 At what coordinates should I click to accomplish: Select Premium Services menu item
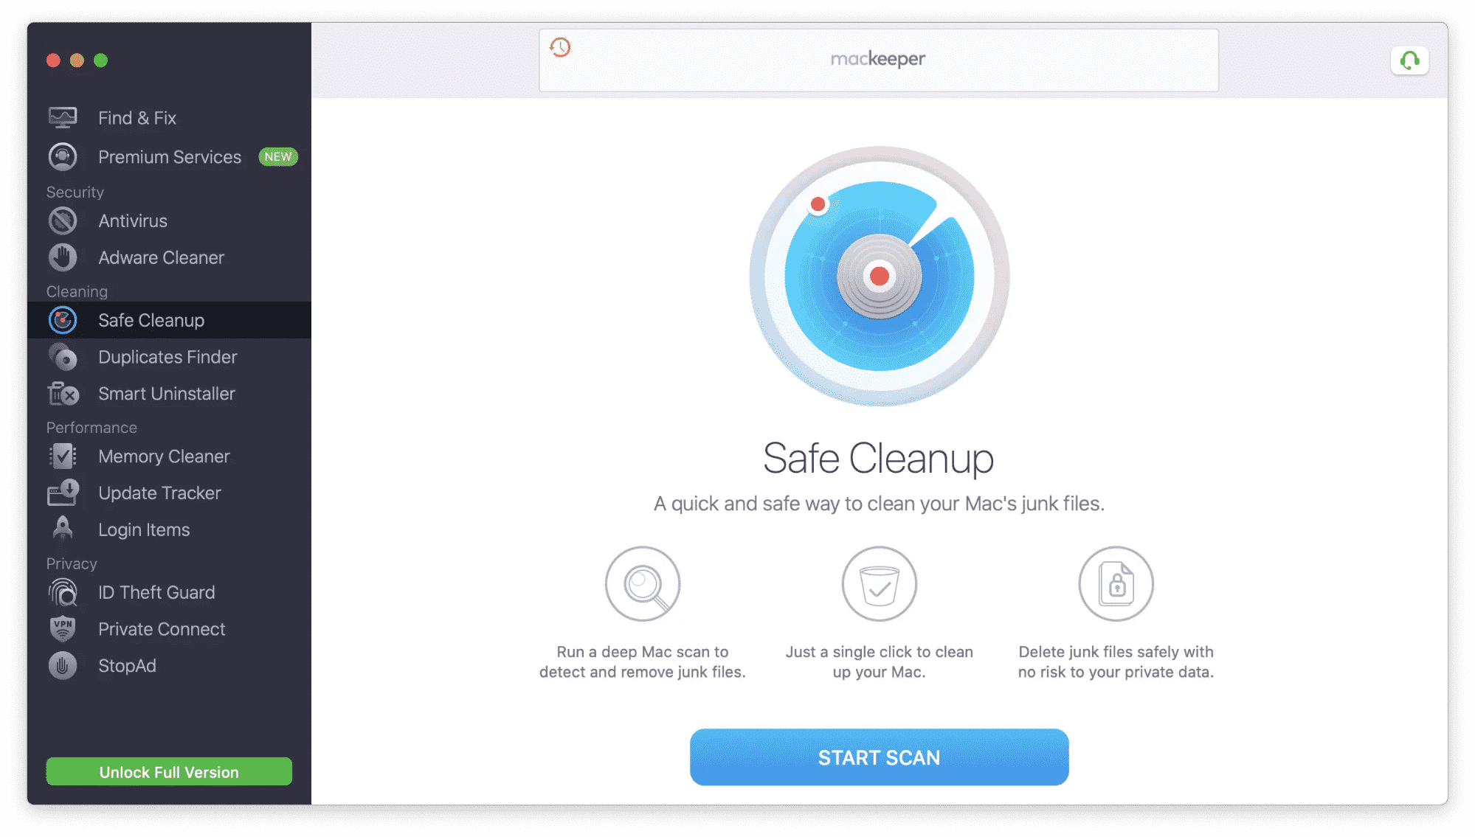point(169,156)
